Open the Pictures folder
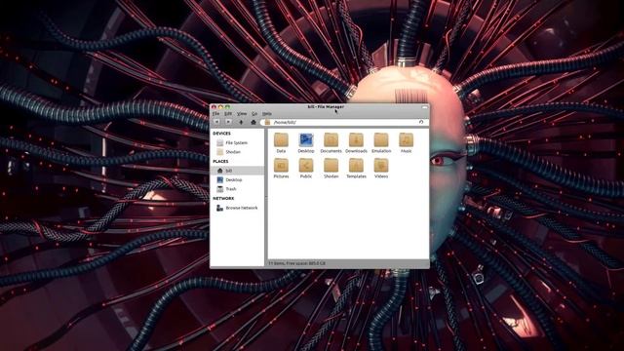 coord(281,168)
